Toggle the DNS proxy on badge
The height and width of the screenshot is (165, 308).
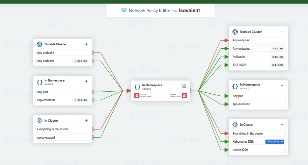(x=275, y=142)
